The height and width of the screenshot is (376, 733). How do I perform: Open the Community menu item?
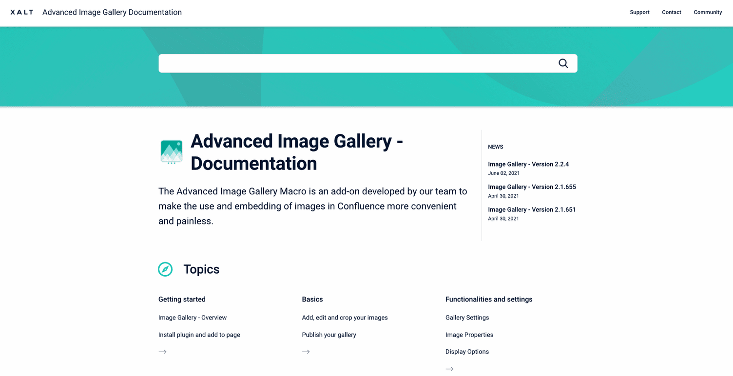(708, 12)
